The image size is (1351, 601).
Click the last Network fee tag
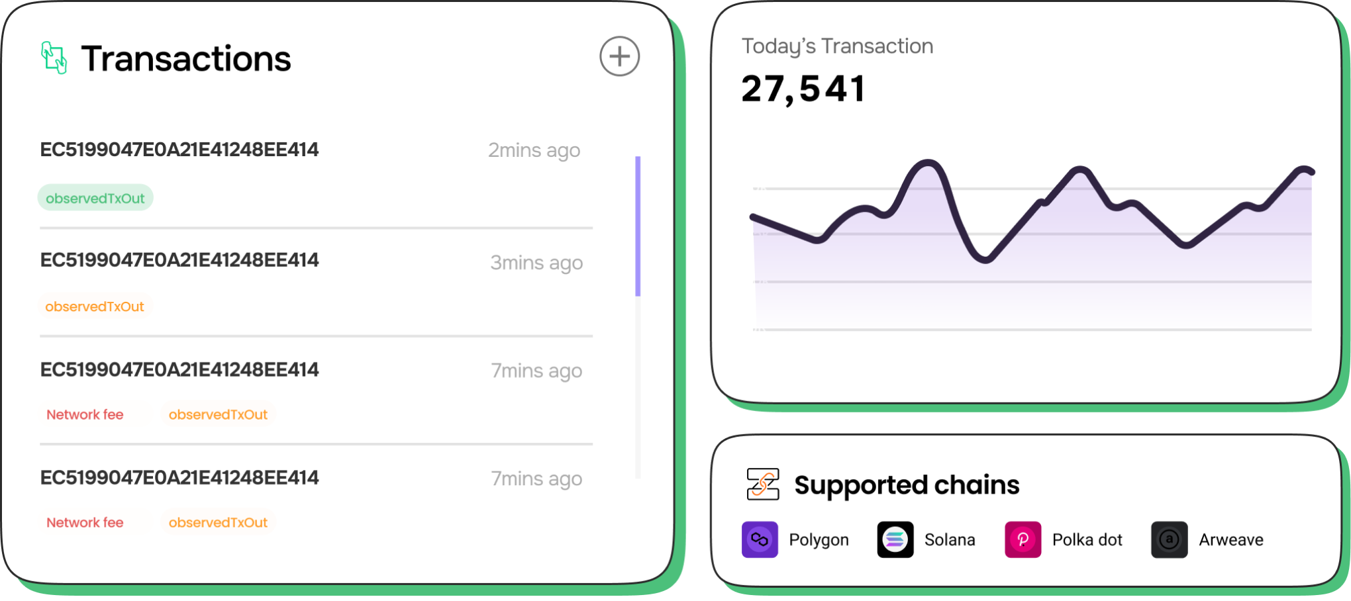coord(85,522)
